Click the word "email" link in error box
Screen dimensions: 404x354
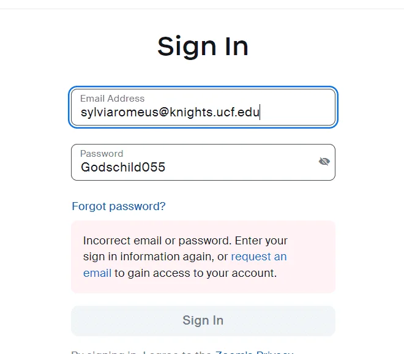[97, 273]
